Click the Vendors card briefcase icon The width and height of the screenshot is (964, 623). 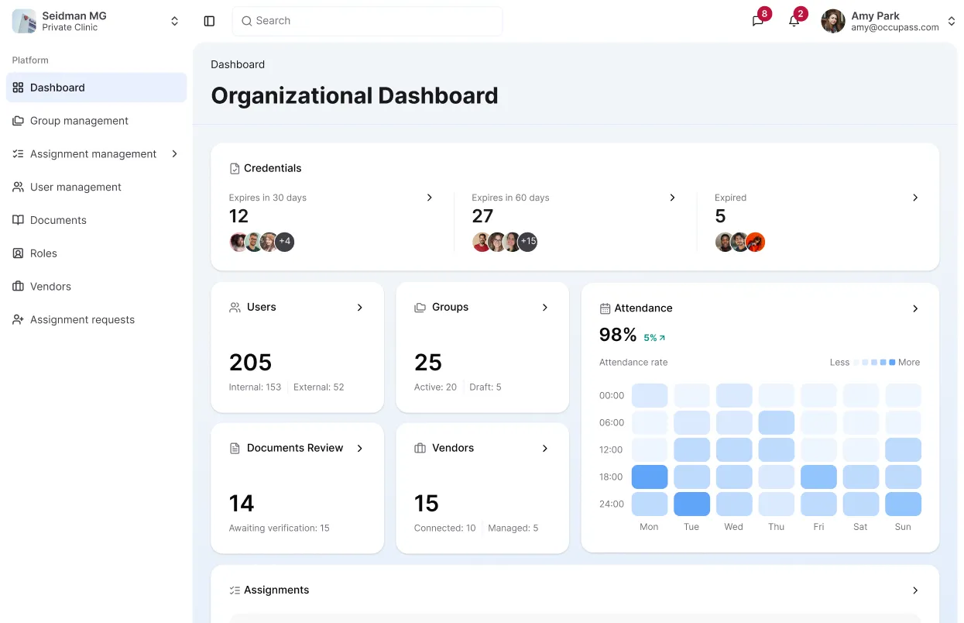click(x=420, y=449)
